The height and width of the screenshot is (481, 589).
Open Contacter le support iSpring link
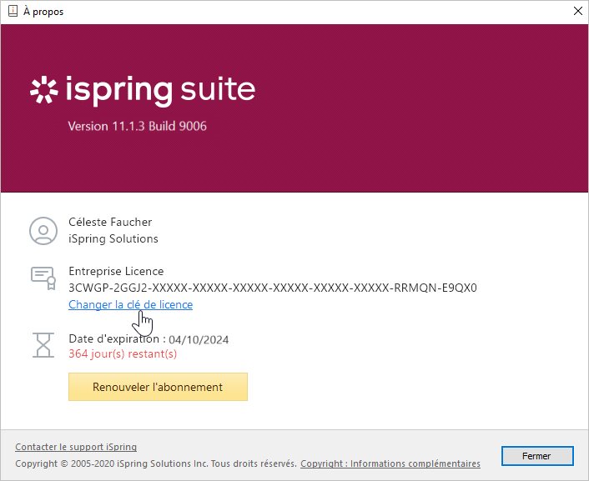pyautogui.click(x=76, y=448)
